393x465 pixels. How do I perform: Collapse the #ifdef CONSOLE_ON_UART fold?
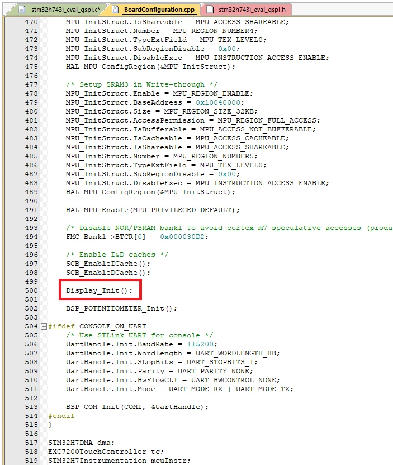44,326
